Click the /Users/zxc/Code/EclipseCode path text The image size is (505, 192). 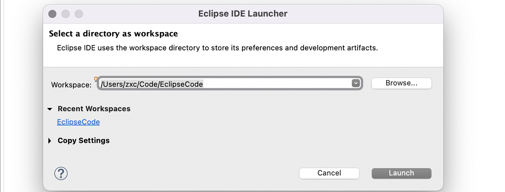click(151, 84)
